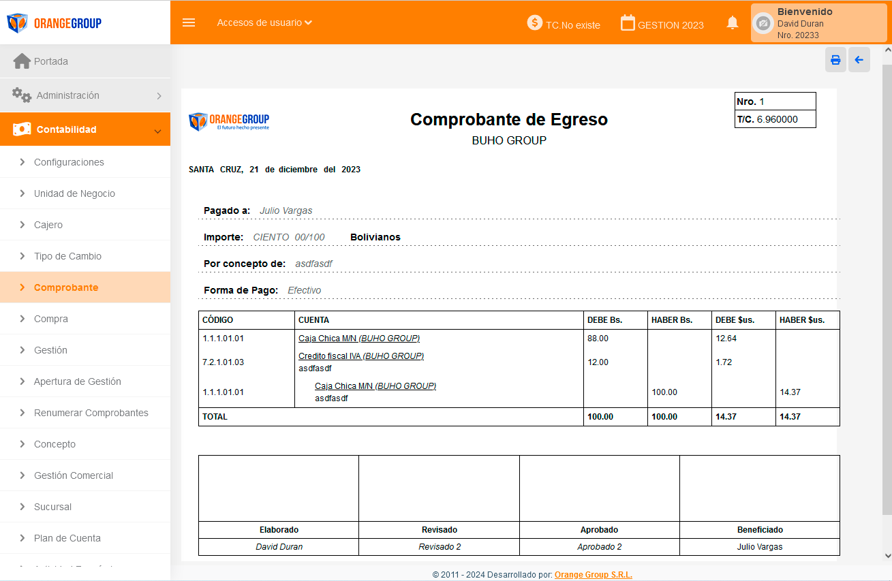This screenshot has height=581, width=892.
Task: Click the printer icon button
Action: click(835, 60)
